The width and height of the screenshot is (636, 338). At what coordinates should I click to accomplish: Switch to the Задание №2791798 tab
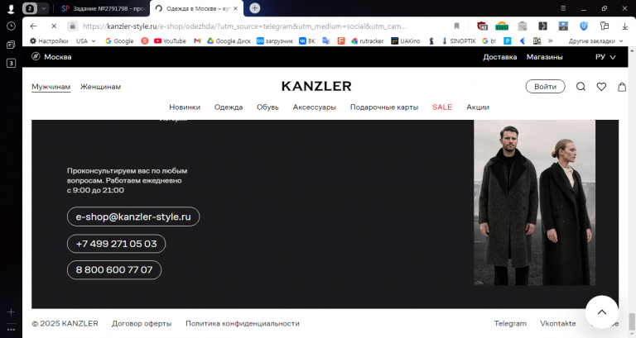(104, 8)
